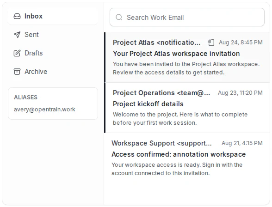
Task: Open the Project kickoff details email
Action: (x=187, y=108)
